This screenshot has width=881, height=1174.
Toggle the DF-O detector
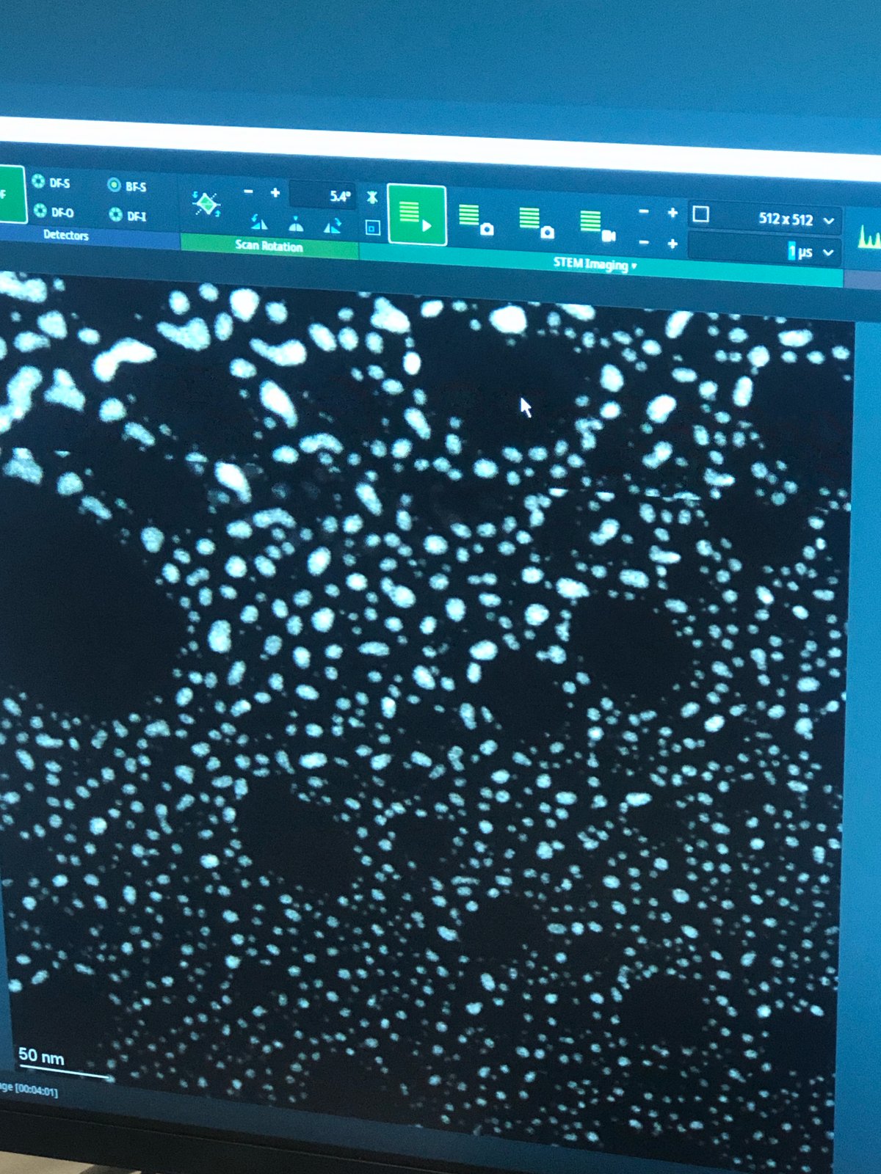coord(53,212)
